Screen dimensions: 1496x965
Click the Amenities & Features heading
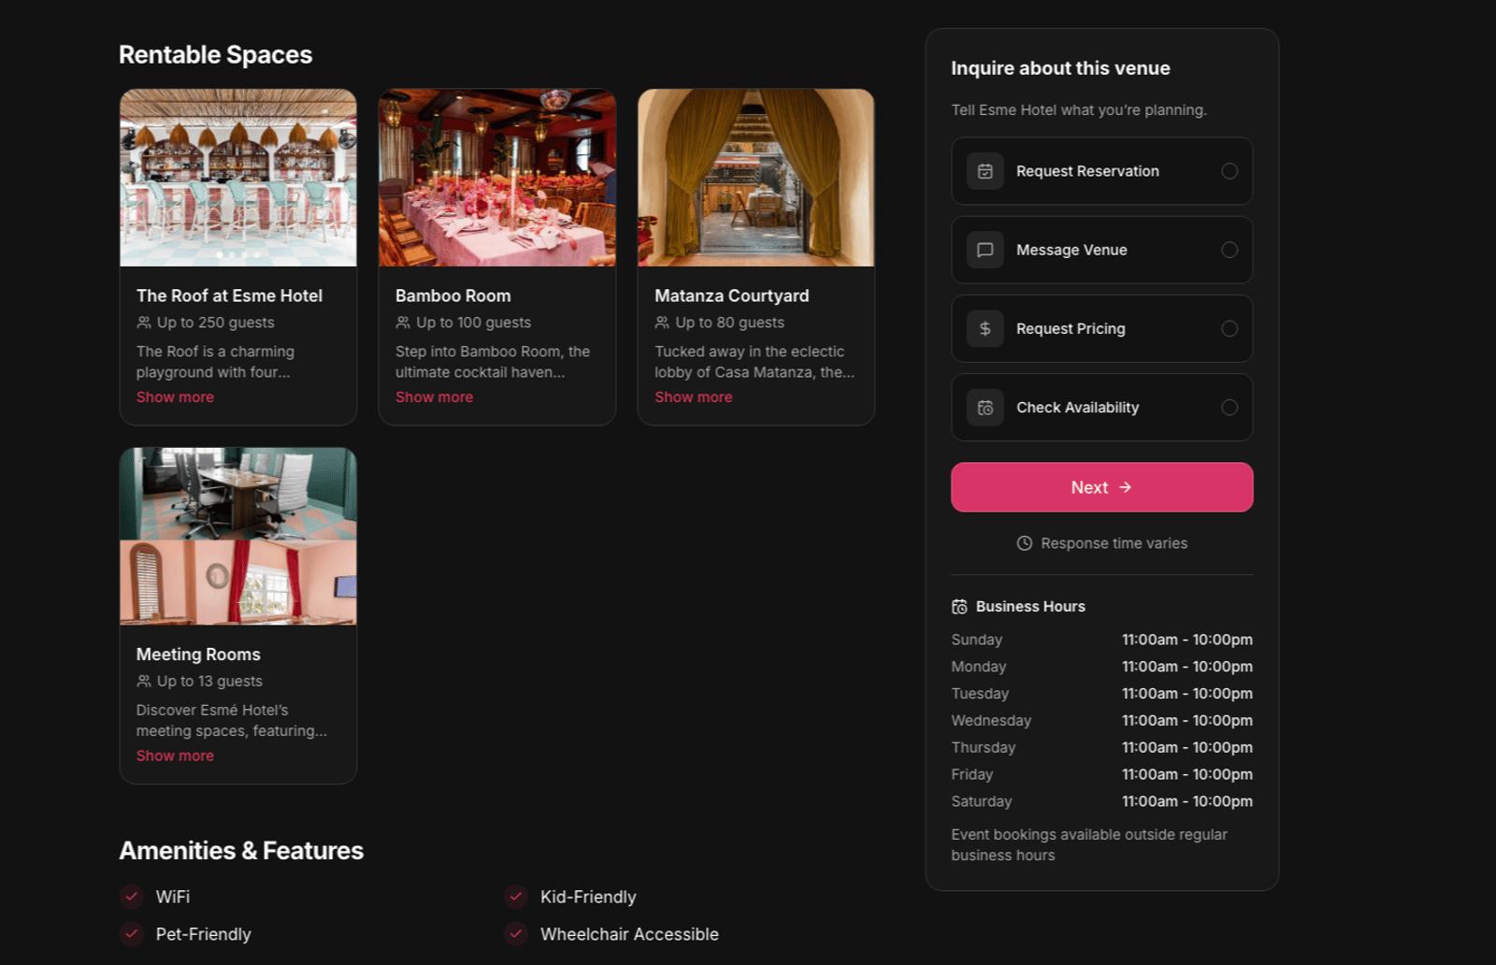241,851
